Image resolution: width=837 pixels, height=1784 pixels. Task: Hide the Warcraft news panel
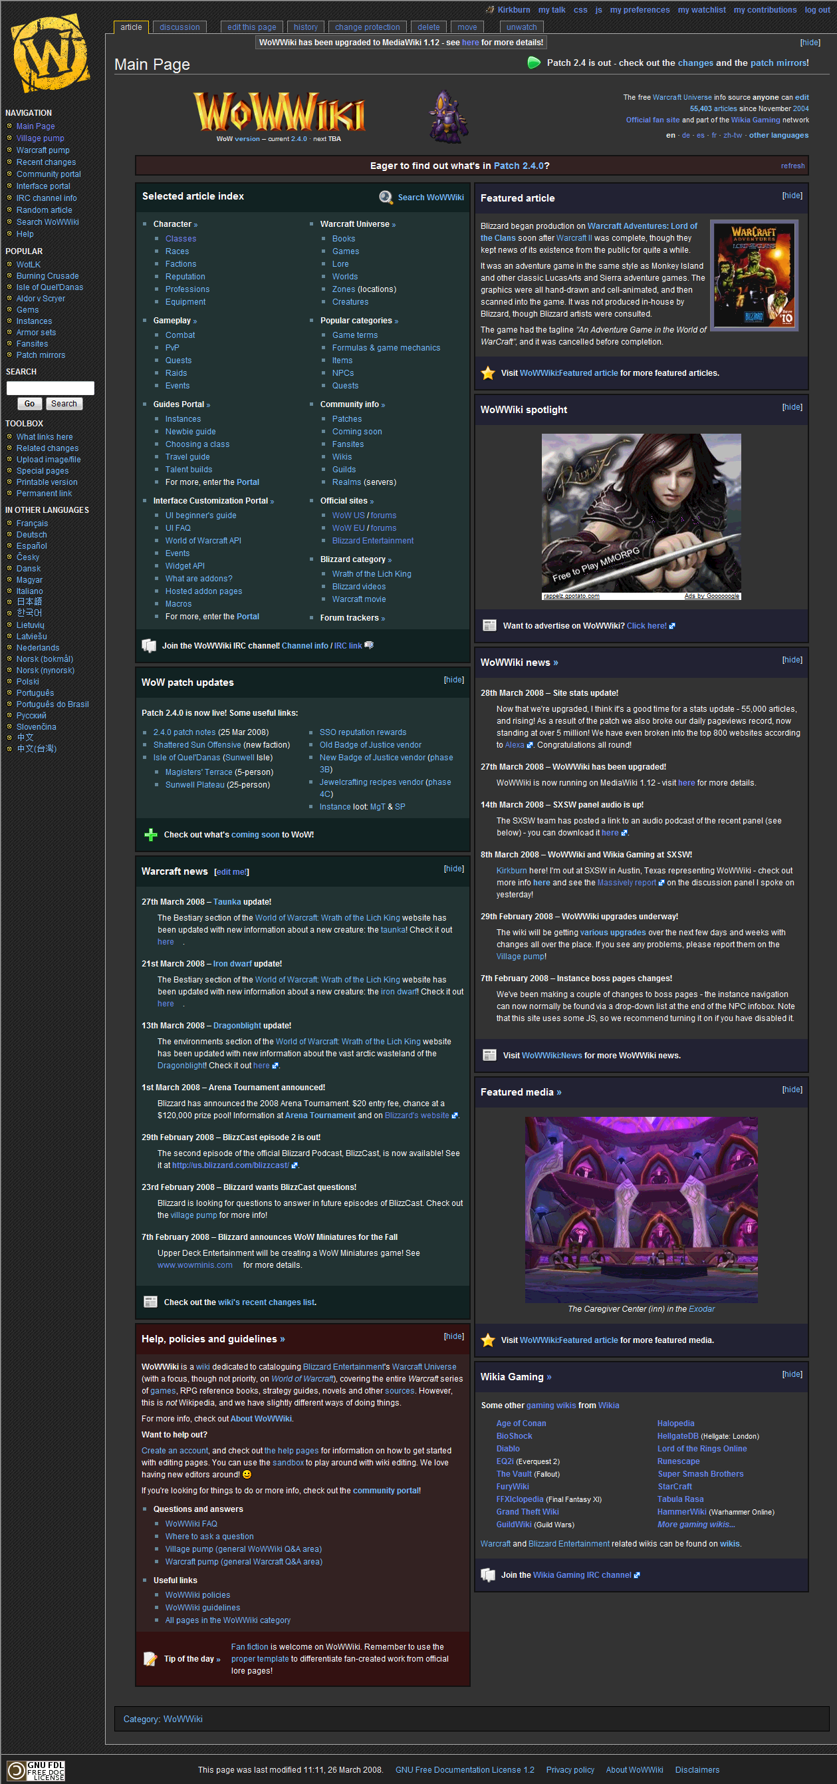point(454,869)
